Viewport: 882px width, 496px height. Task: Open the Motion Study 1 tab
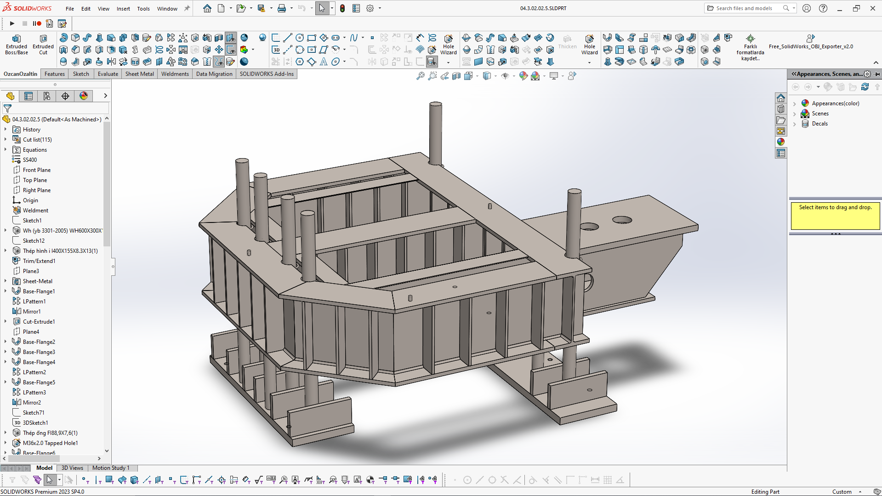coord(111,468)
